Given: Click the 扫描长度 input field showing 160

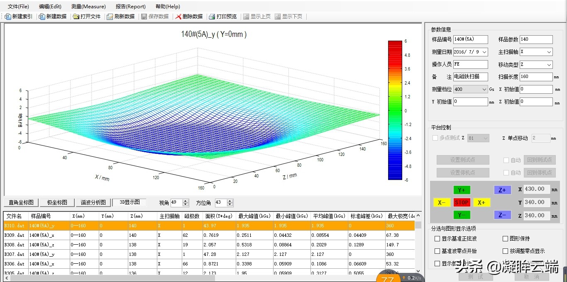Looking at the screenshot, I should tap(535, 76).
